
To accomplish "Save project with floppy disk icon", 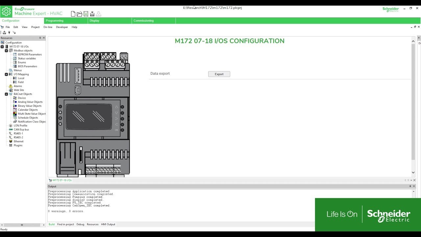I will [x=86, y=14].
